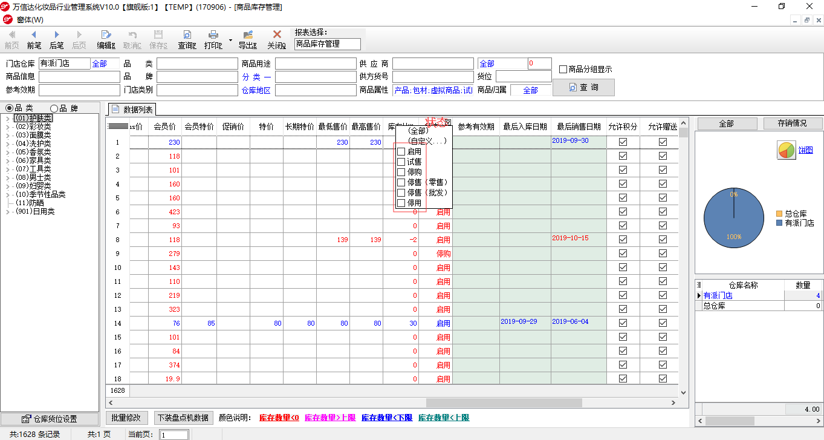824x440 pixels.
Task: Select the 品类 radio button
Action: pyautogui.click(x=9, y=108)
